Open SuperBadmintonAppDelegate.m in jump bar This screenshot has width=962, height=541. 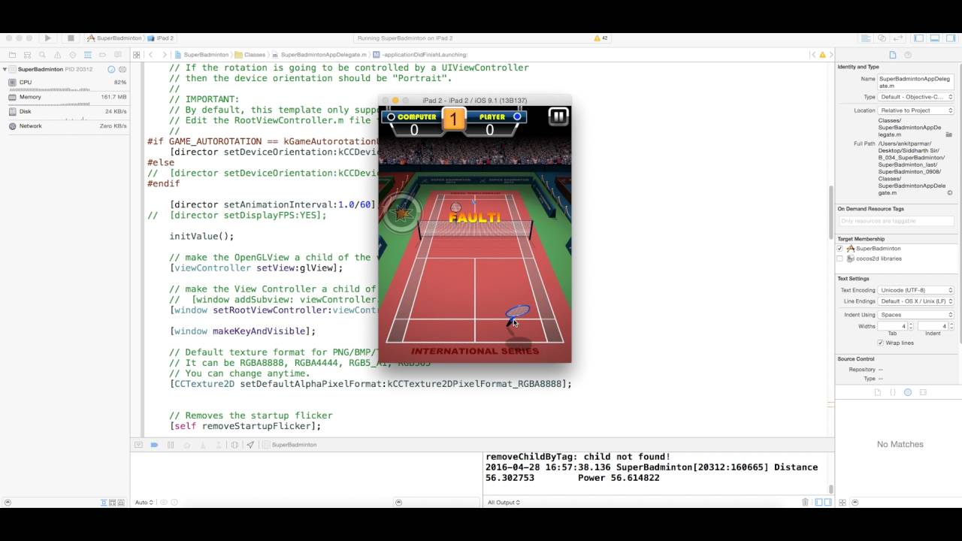pos(319,55)
